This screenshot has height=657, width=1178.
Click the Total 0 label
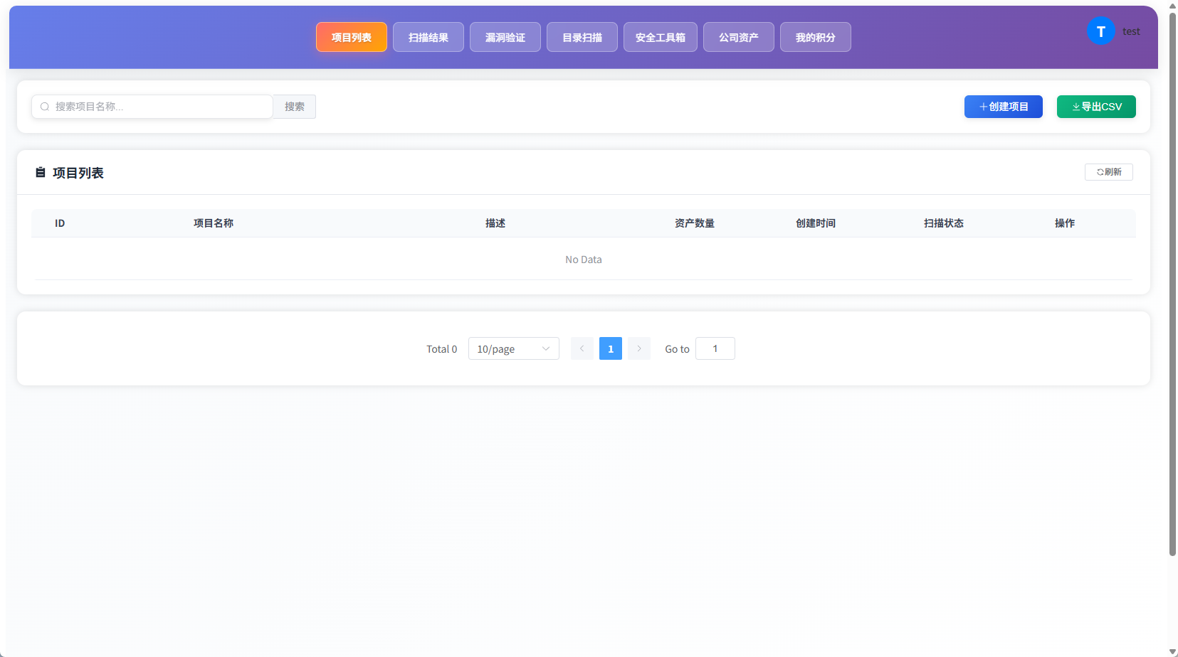(442, 349)
